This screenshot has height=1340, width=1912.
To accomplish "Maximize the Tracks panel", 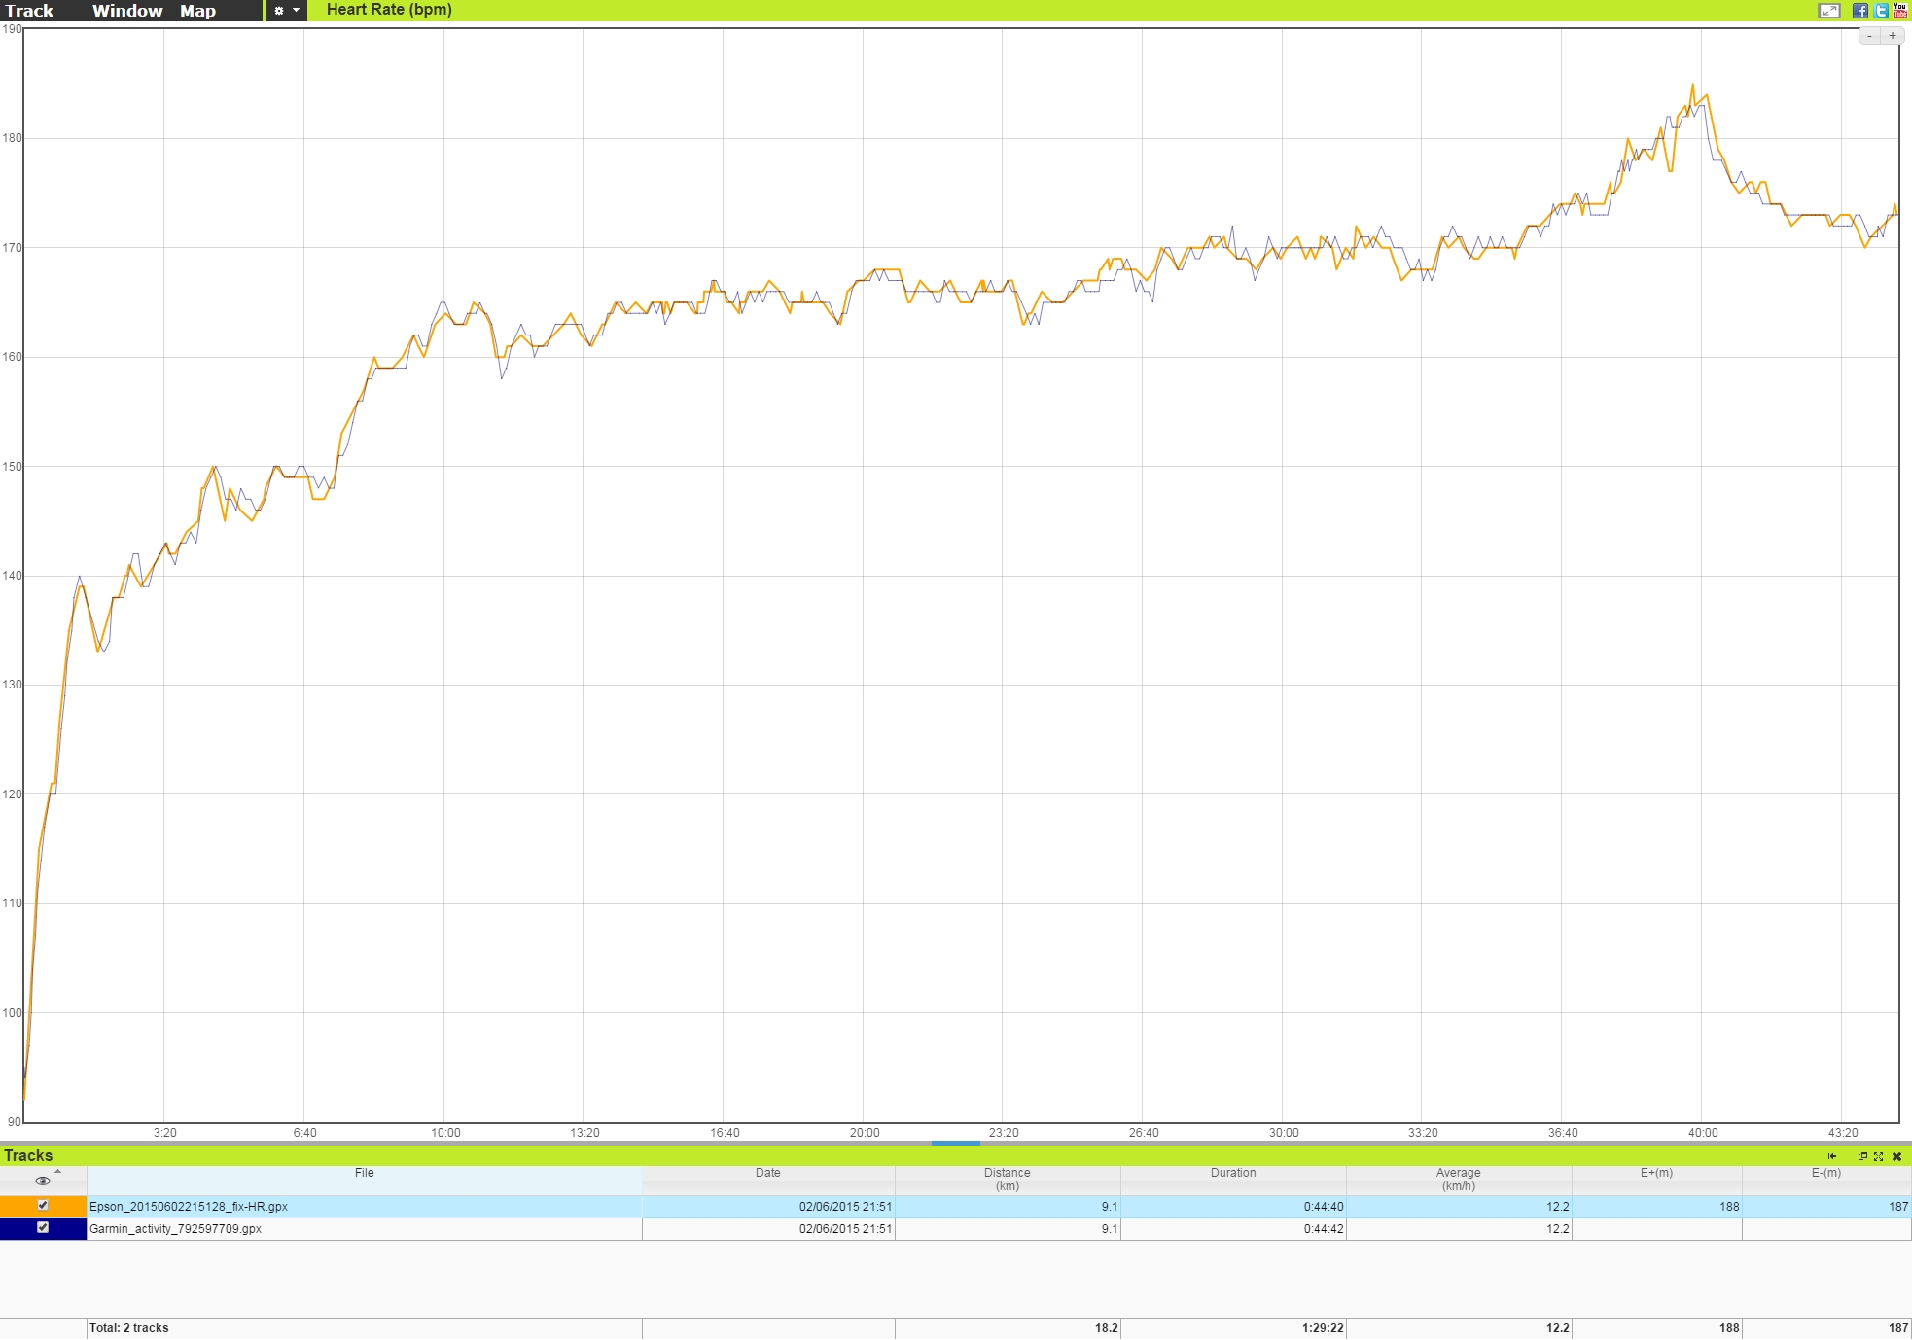I will pos(1878,1156).
